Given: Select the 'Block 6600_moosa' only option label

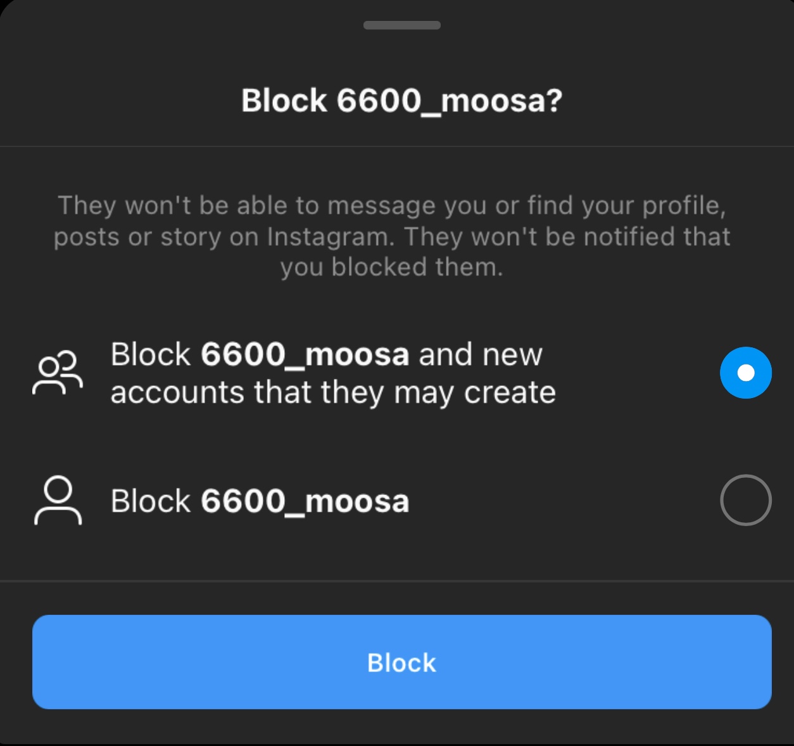Looking at the screenshot, I should (260, 501).
